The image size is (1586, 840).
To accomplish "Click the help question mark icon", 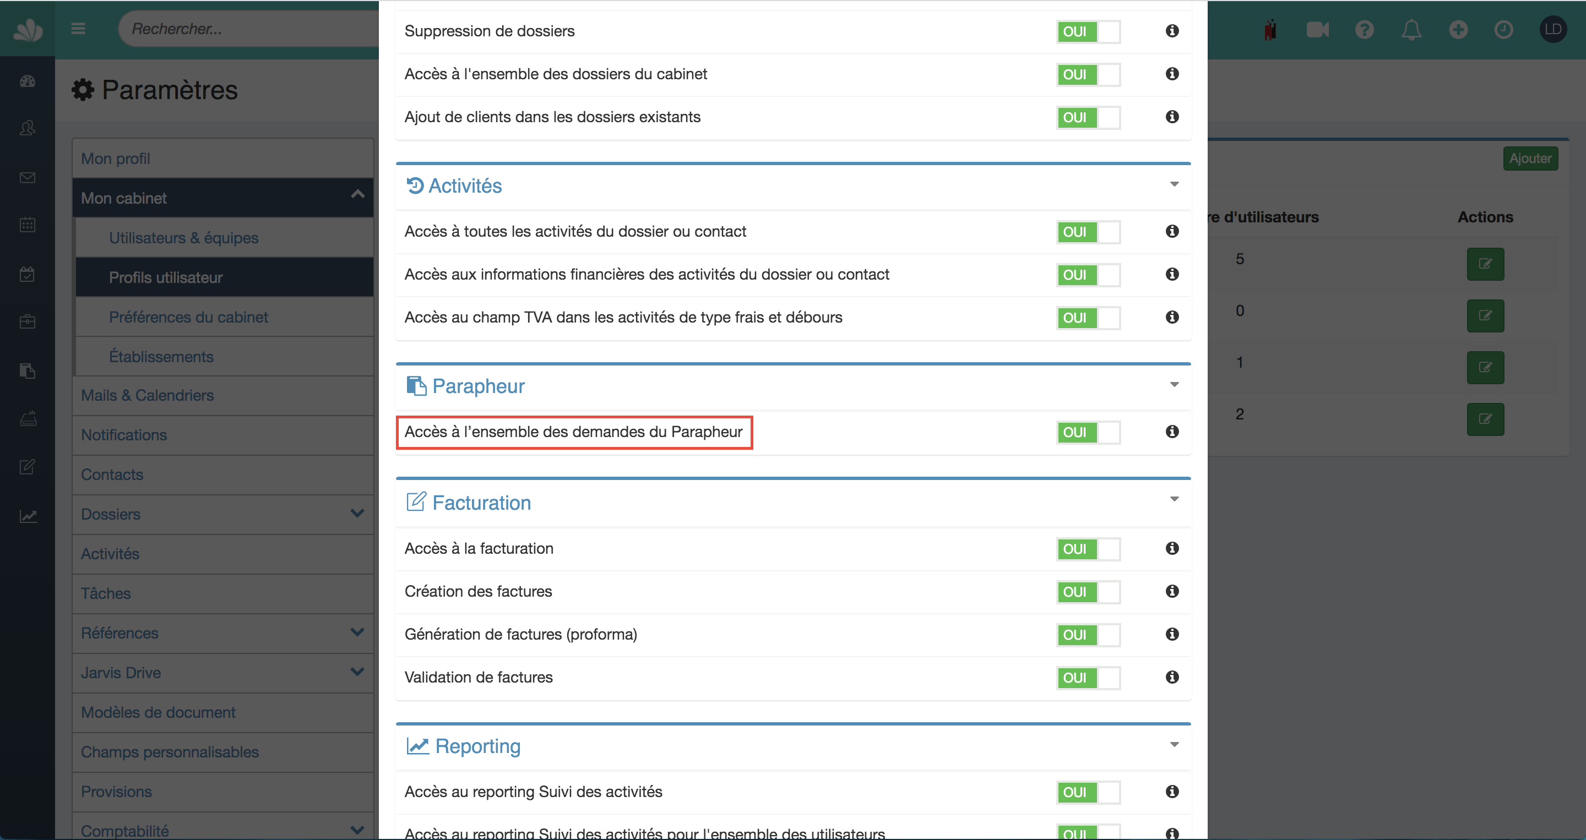I will (1364, 30).
